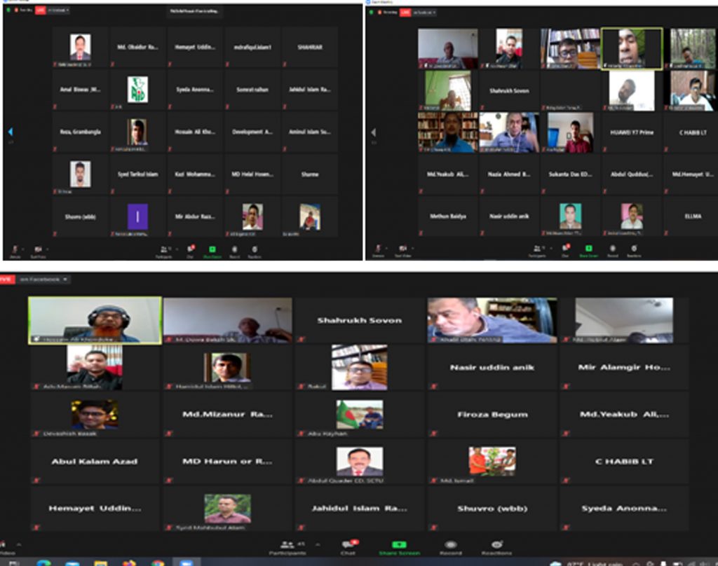This screenshot has height=566, width=718.
Task: Open the "on Facebook" dropdown in bottom window
Action: point(44,279)
